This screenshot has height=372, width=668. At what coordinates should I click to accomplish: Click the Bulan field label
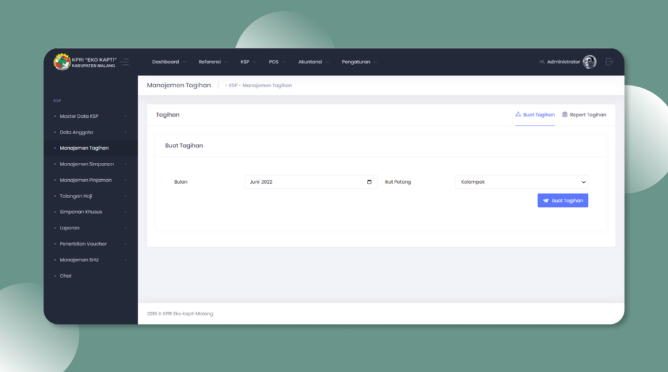181,182
